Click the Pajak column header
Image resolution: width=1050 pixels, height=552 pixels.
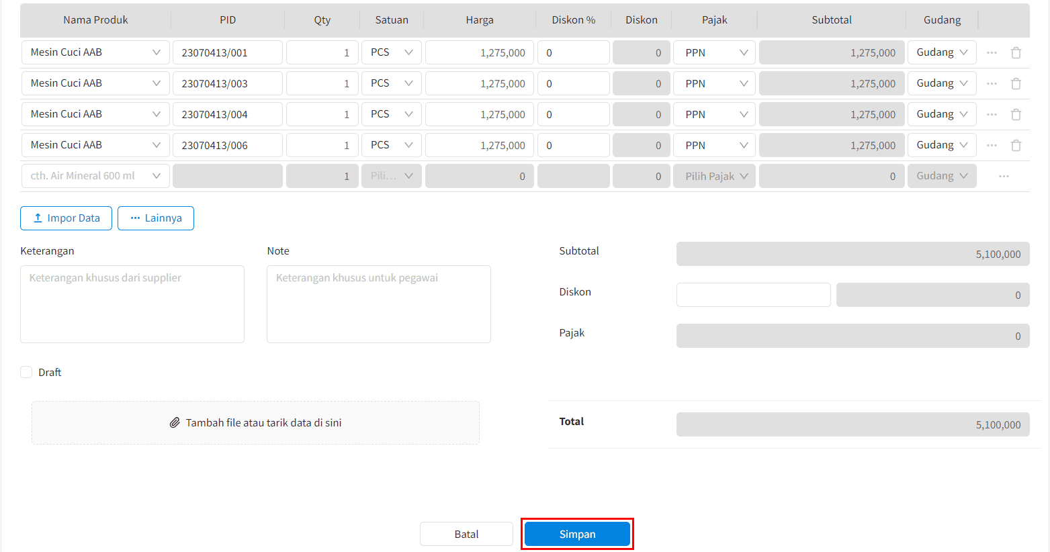pyautogui.click(x=715, y=20)
